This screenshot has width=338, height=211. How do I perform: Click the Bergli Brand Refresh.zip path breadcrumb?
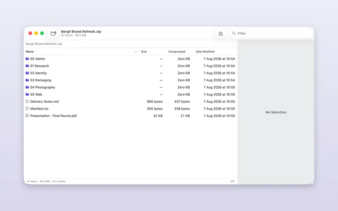tap(44, 44)
